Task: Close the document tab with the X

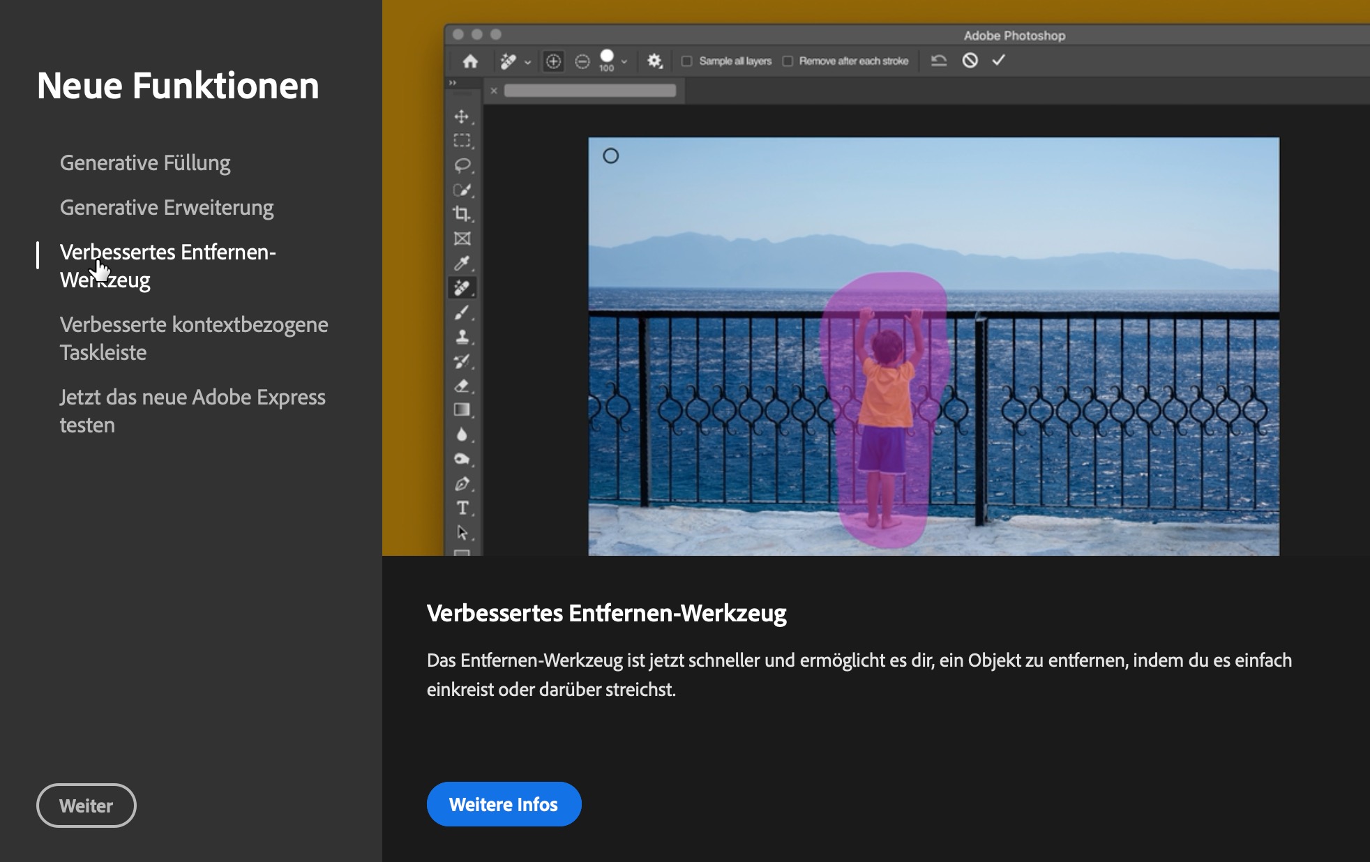Action: coord(494,91)
